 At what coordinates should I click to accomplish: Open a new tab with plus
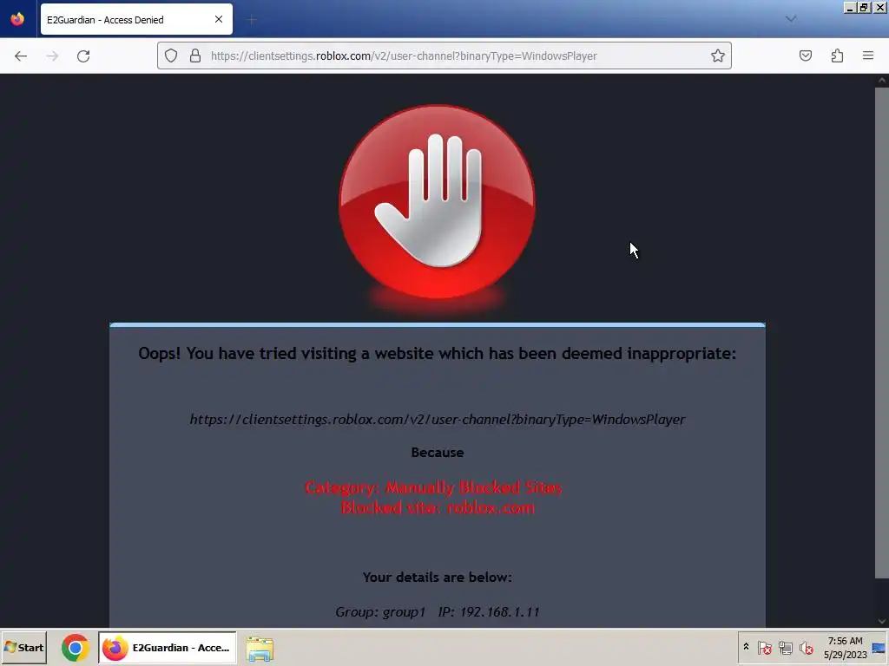pyautogui.click(x=252, y=20)
